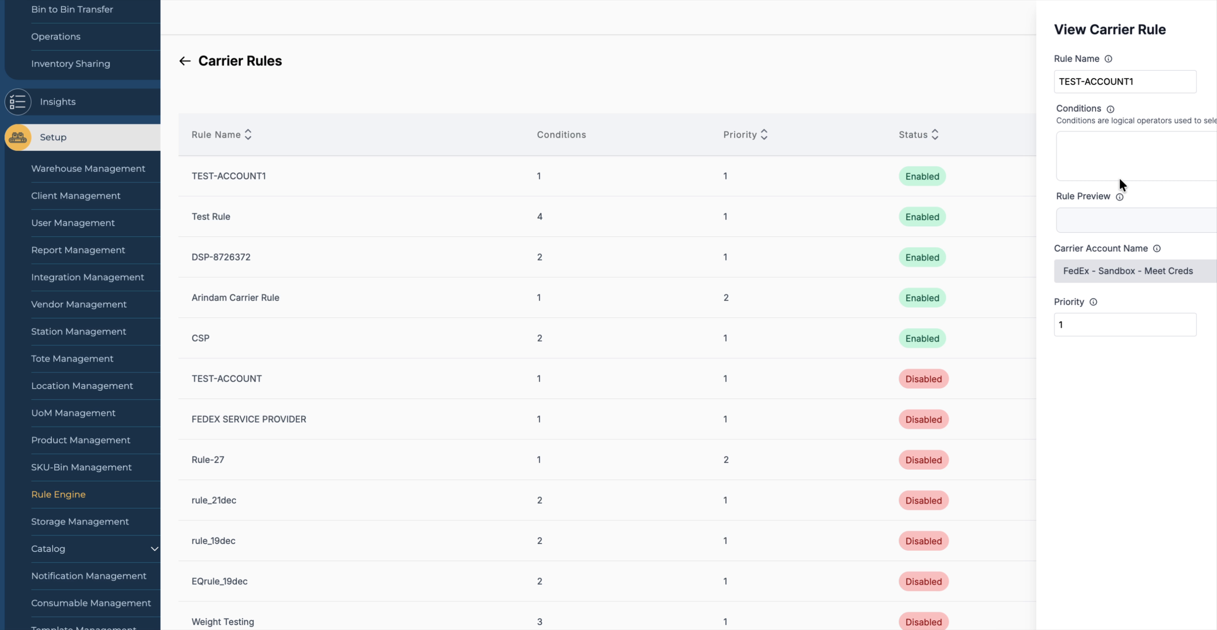Open Weight Testing rule
This screenshot has width=1217, height=630.
tap(607, 616)
